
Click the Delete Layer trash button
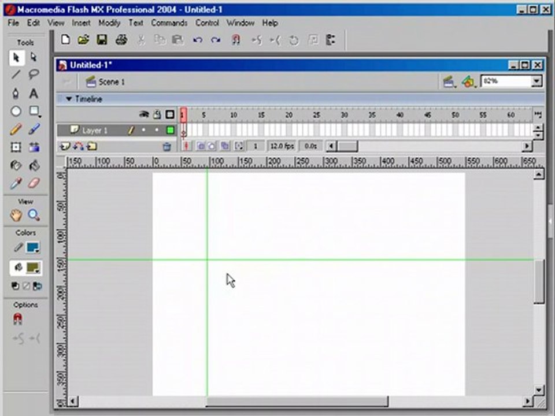click(166, 146)
